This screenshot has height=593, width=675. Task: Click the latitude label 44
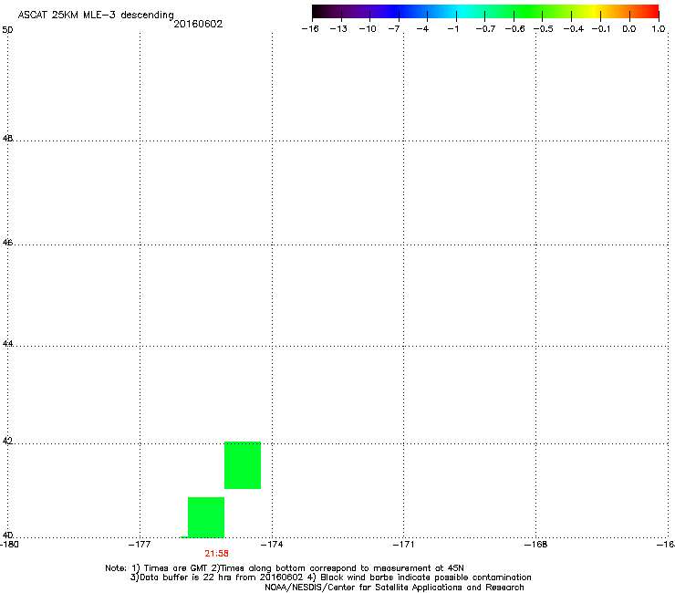(x=7, y=344)
